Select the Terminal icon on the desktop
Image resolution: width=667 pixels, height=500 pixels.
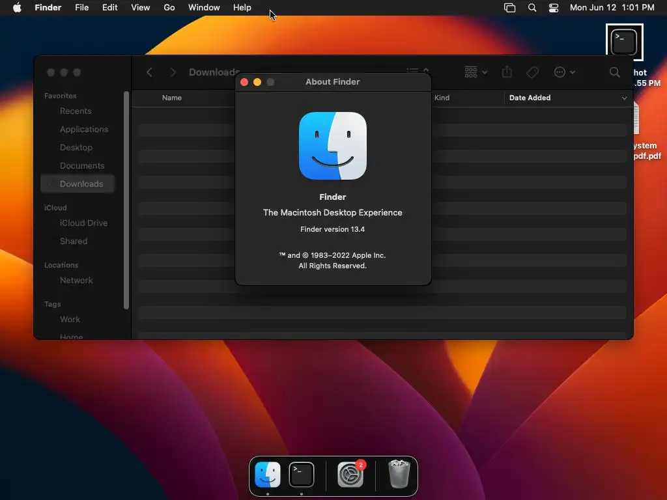[x=624, y=42]
